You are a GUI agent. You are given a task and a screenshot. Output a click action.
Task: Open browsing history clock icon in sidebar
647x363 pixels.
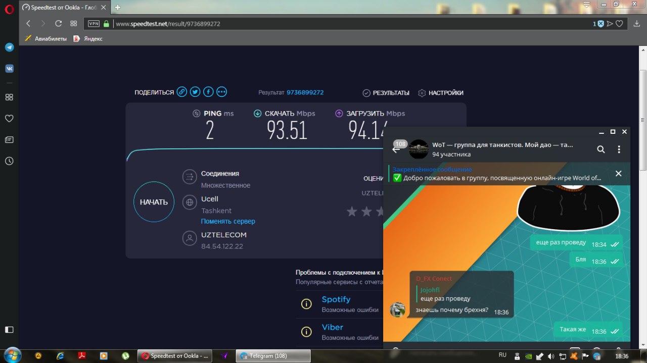pyautogui.click(x=9, y=161)
